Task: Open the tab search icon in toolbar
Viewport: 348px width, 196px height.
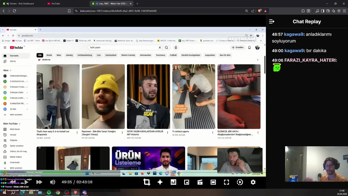Action: pyautogui.click(x=309, y=11)
